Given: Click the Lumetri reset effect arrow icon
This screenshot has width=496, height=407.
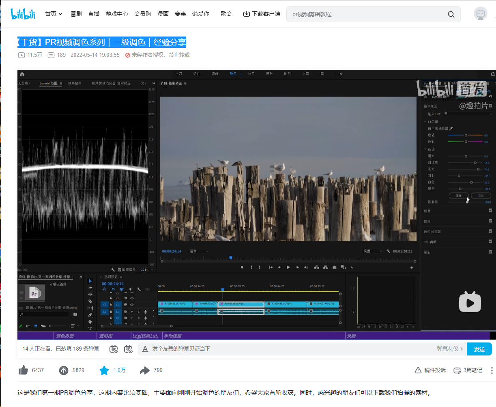Looking at the screenshot, I should 490,97.
